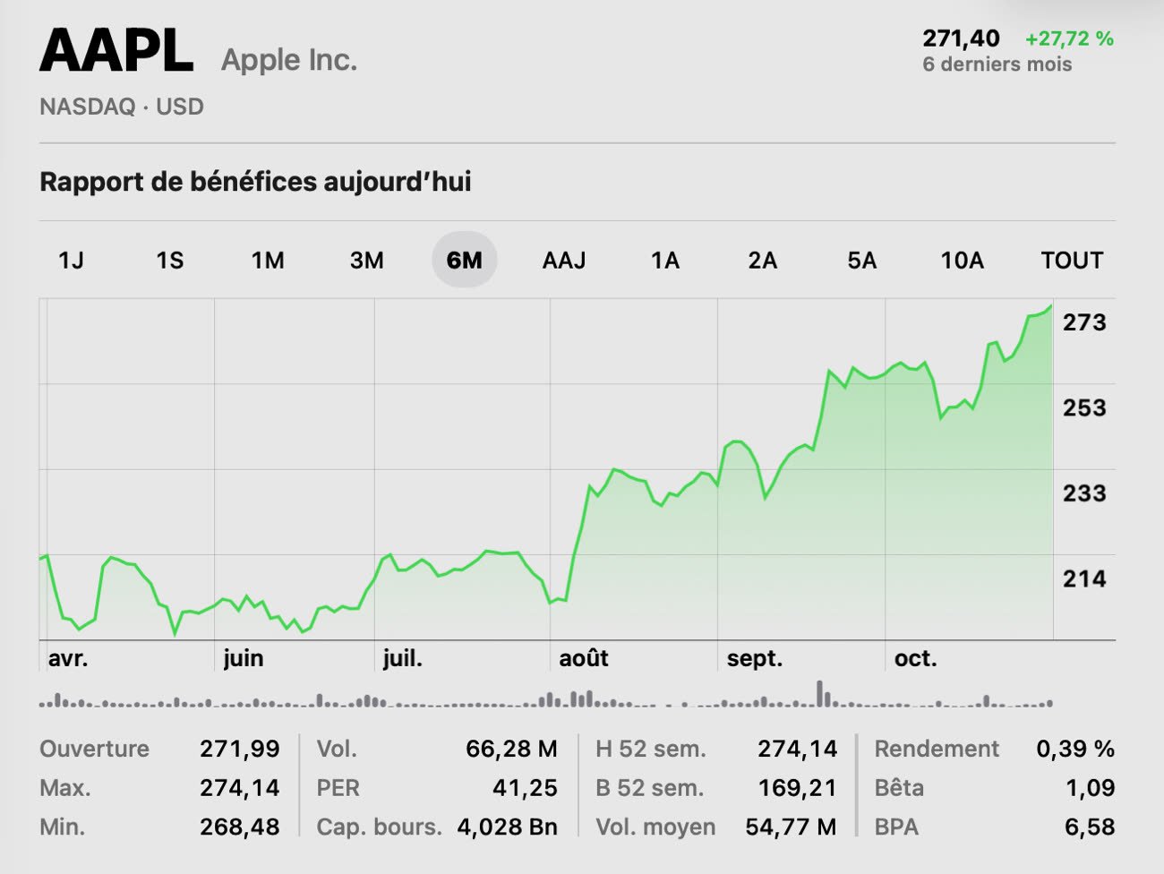The width and height of the screenshot is (1164, 874).
Task: Open the 5A chart view
Action: tap(861, 261)
